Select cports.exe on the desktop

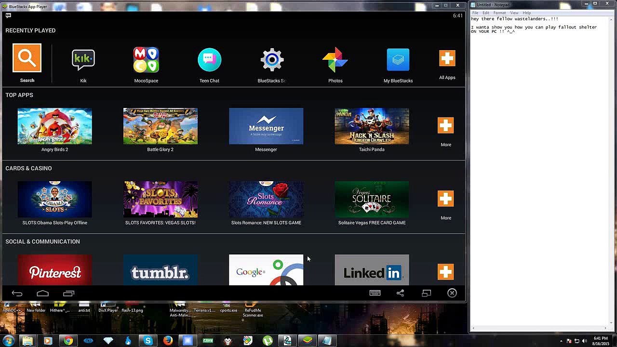coord(228,307)
